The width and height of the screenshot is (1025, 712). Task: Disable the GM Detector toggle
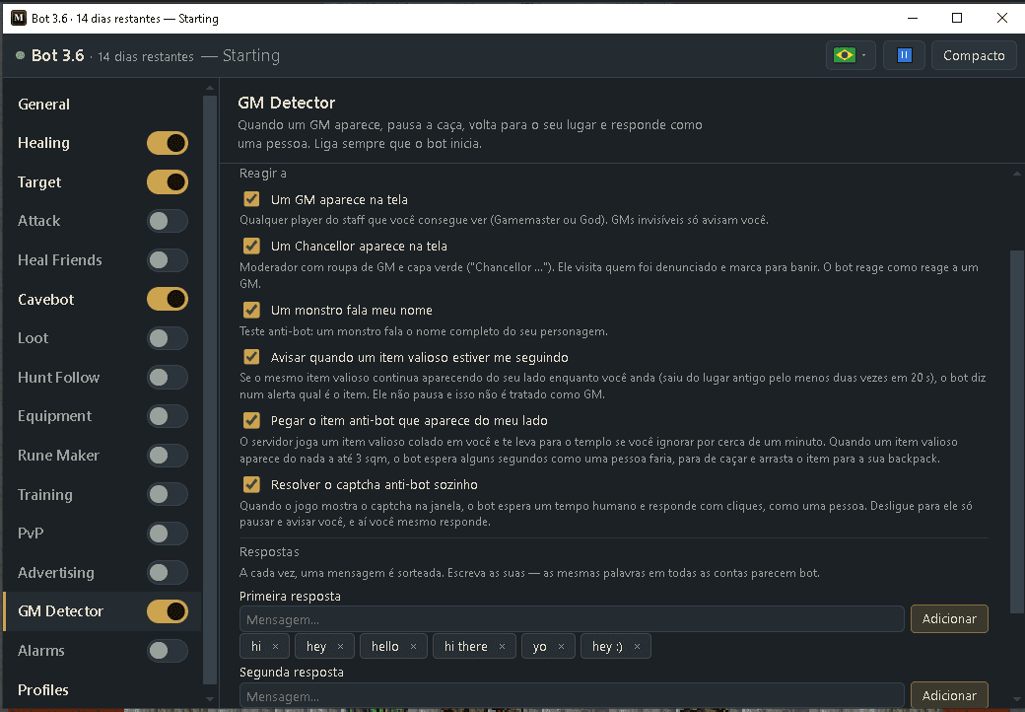pyautogui.click(x=168, y=611)
